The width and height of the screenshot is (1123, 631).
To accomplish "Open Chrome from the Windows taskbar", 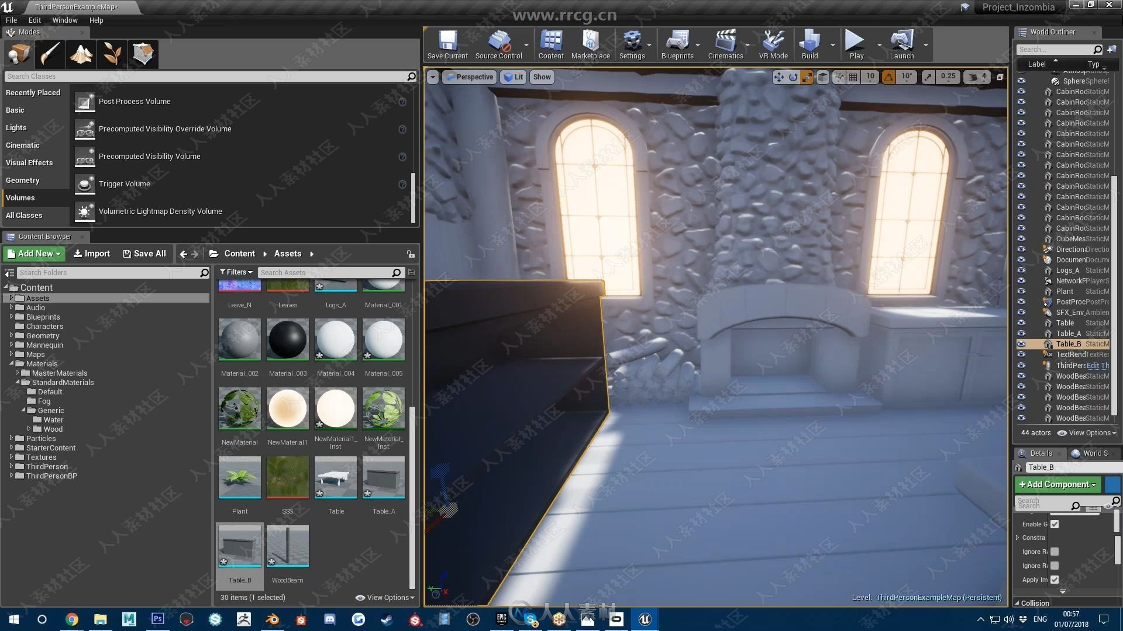I will point(71,619).
